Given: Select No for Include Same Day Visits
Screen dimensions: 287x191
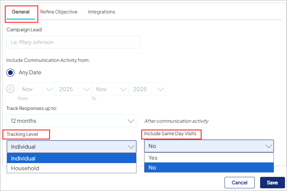Looking at the screenshot, I should point(209,167).
